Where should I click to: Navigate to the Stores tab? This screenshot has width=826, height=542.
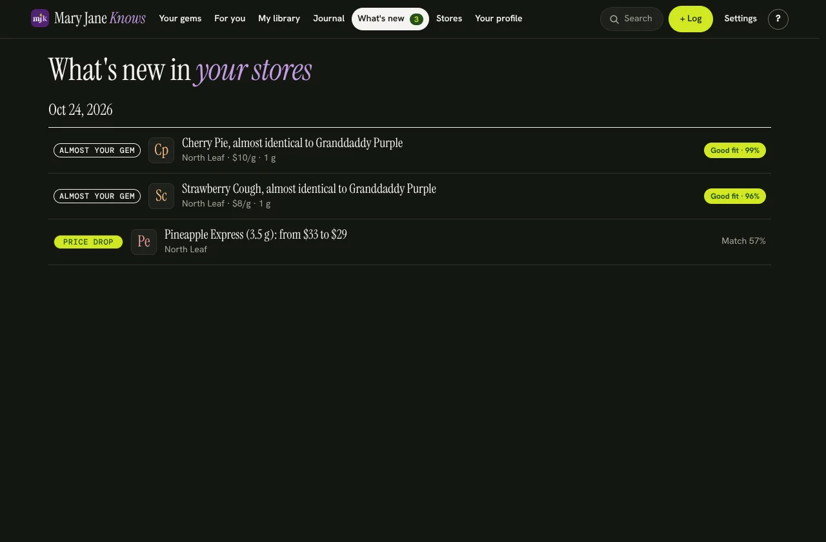(x=449, y=19)
